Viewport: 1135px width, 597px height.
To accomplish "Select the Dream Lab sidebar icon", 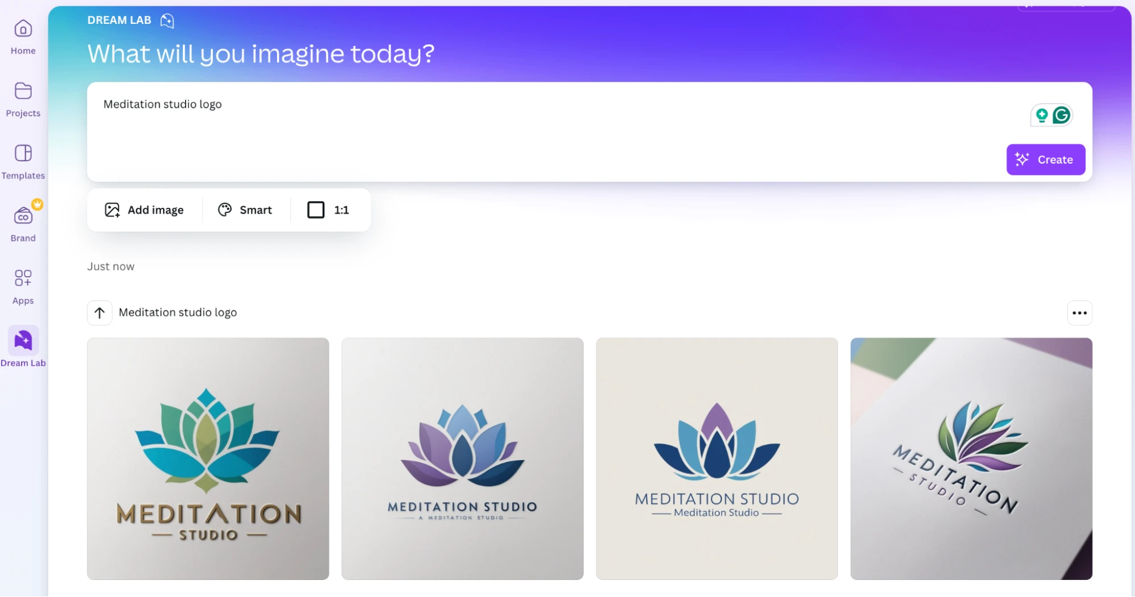I will coord(23,340).
